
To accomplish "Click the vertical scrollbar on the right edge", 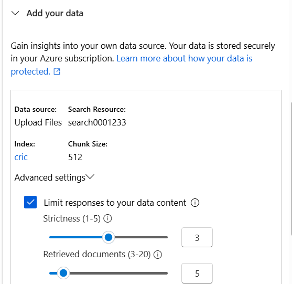I will 291,169.
